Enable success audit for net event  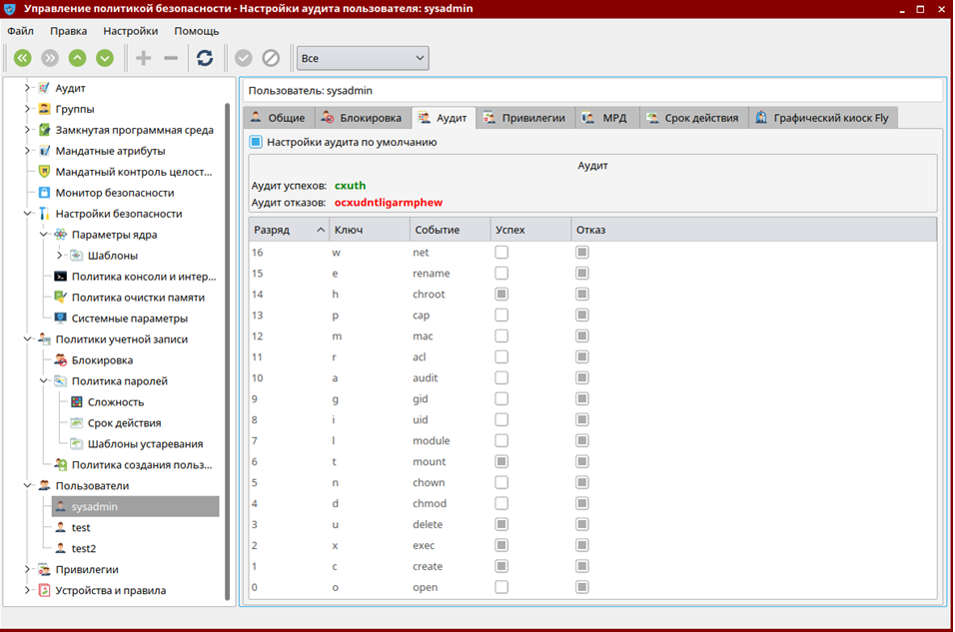[x=501, y=253]
